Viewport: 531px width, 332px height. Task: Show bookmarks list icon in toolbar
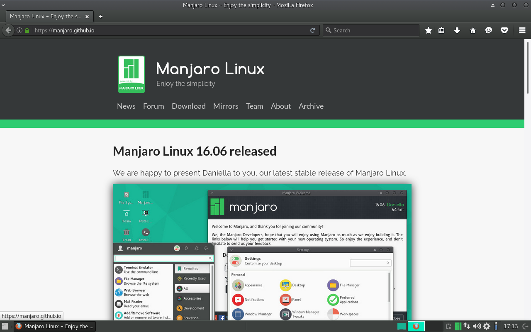[x=441, y=30]
